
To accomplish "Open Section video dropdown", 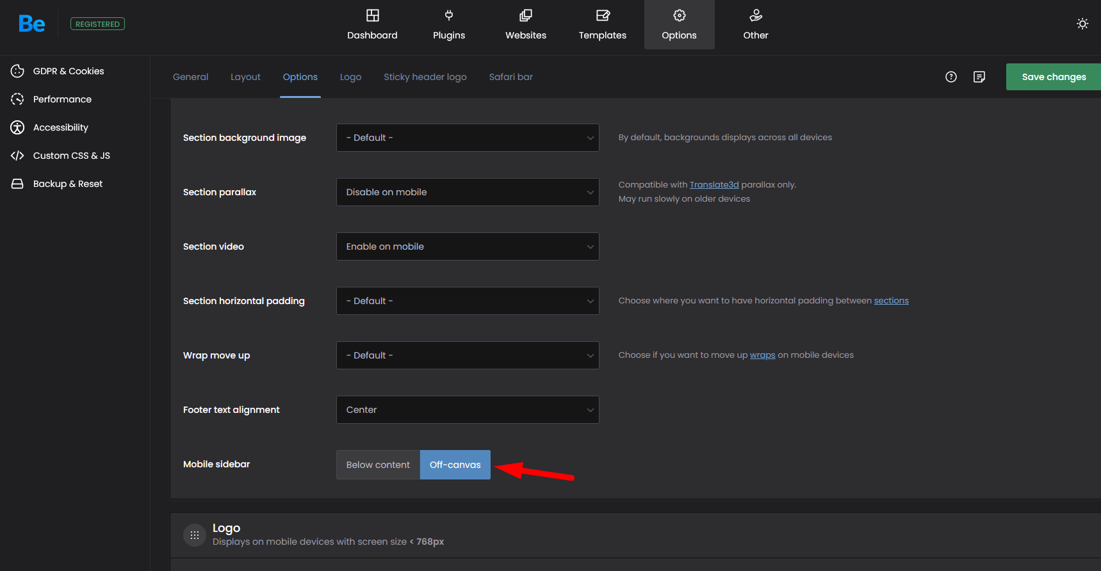I will [x=468, y=246].
